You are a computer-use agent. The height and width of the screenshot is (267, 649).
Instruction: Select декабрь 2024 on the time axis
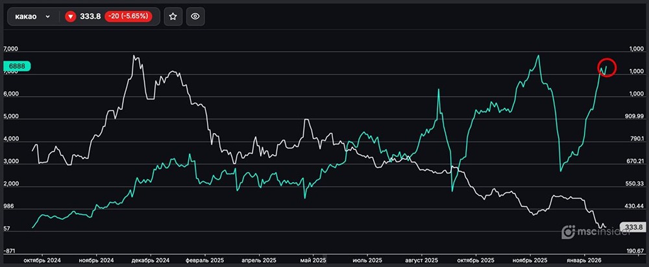[x=150, y=260]
